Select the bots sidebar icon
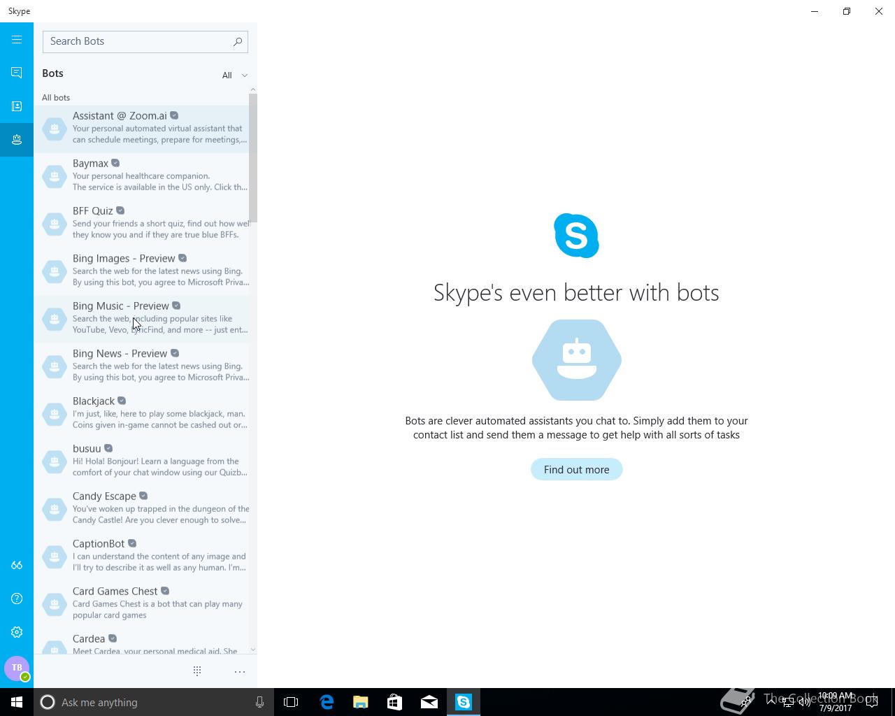The width and height of the screenshot is (895, 716). pyautogui.click(x=17, y=140)
